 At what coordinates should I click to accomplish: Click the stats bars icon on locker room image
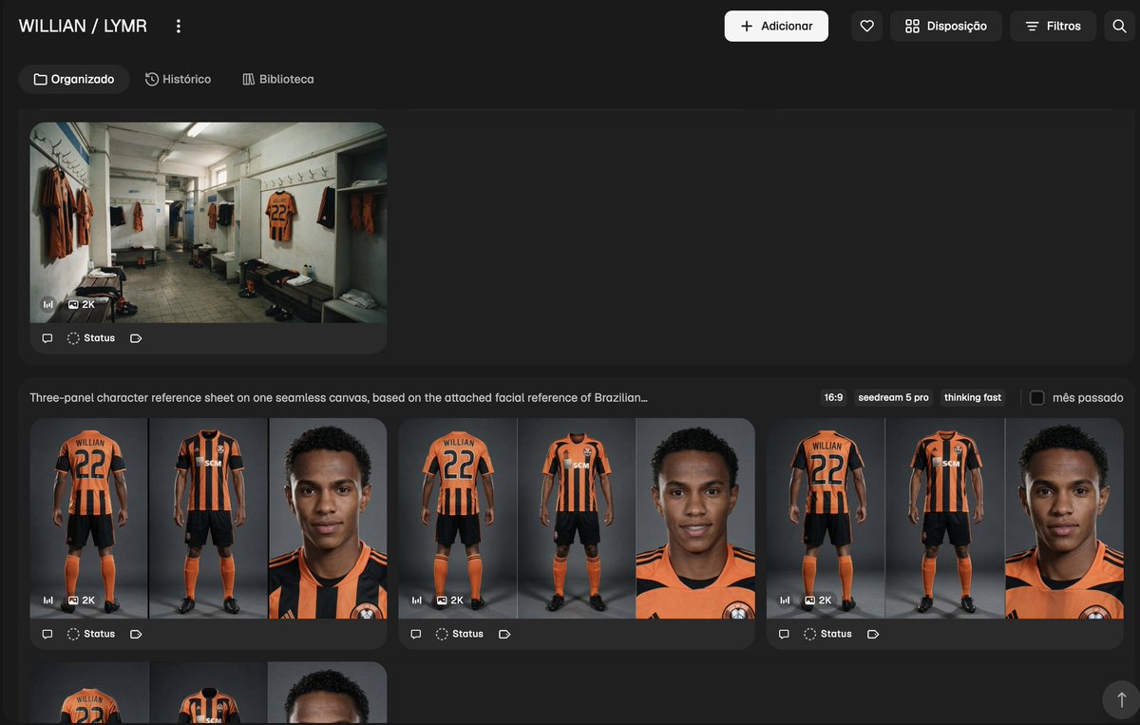[47, 305]
